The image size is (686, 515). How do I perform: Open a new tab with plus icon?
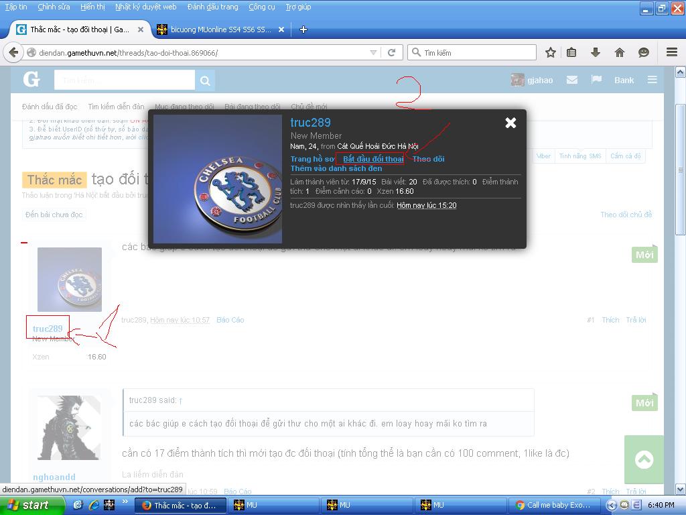[303, 30]
